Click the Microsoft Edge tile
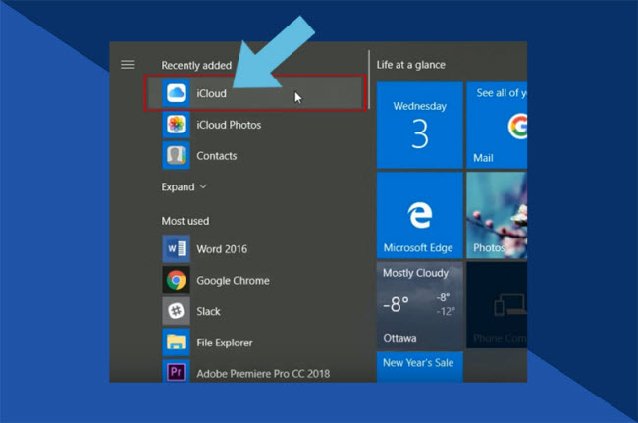This screenshot has width=638, height=423. [419, 213]
